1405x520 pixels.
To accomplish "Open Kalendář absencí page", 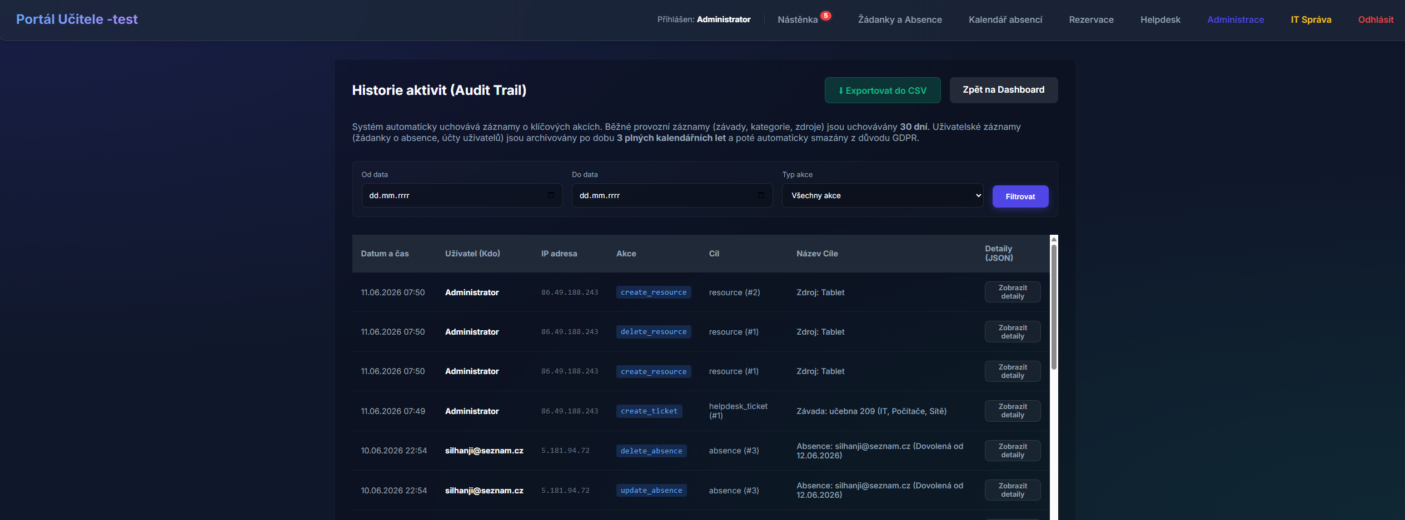I will point(1005,19).
